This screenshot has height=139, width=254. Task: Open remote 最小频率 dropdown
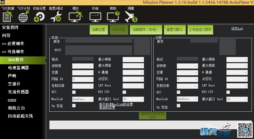[237, 60]
